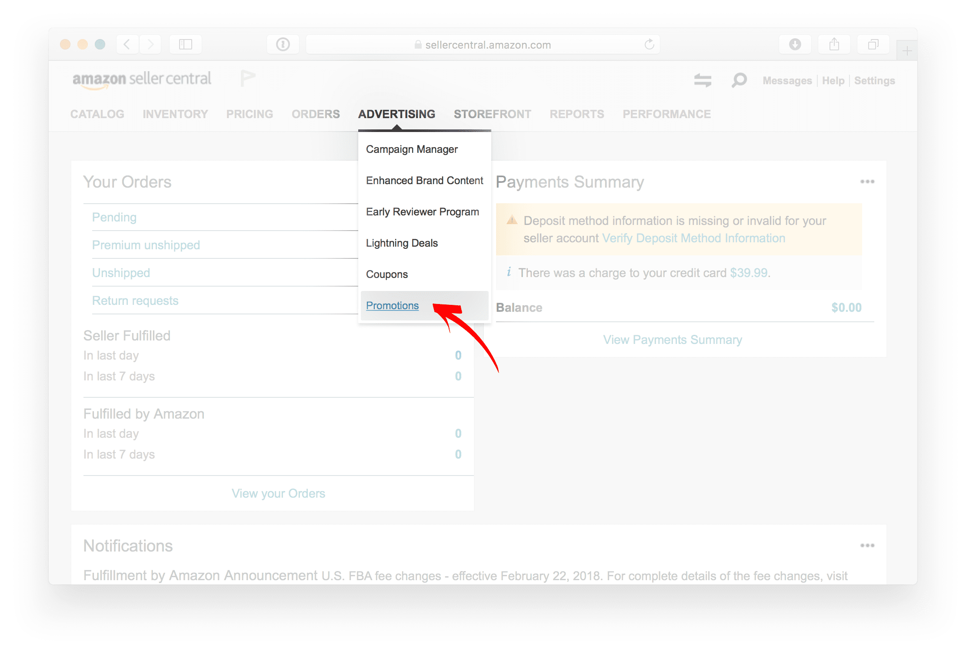Toggle the Safari sidebar button
Image resolution: width=966 pixels, height=654 pixels.
(x=186, y=44)
